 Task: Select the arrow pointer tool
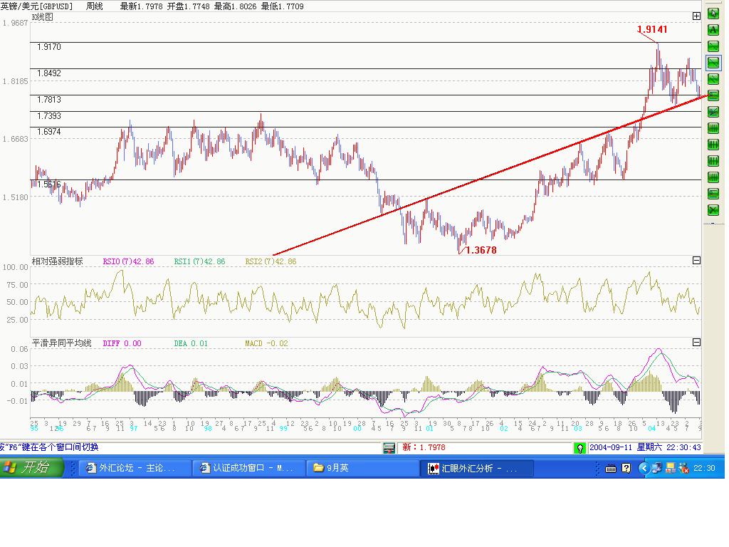713,13
